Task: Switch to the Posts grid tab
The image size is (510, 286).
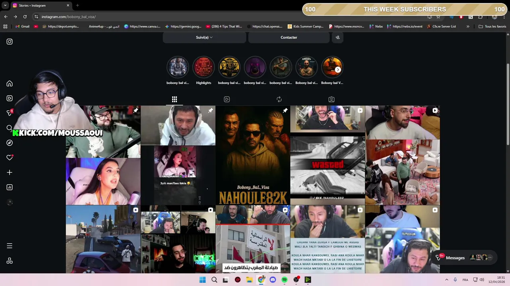Action: tap(175, 99)
